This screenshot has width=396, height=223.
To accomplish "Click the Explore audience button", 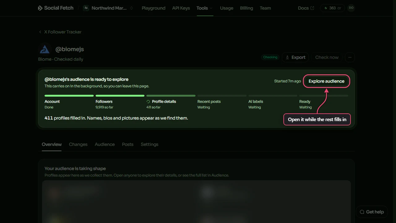I will pyautogui.click(x=326, y=81).
